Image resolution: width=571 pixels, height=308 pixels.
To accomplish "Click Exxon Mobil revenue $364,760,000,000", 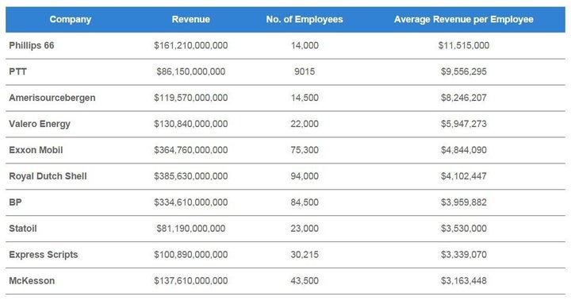I will pyautogui.click(x=191, y=150).
